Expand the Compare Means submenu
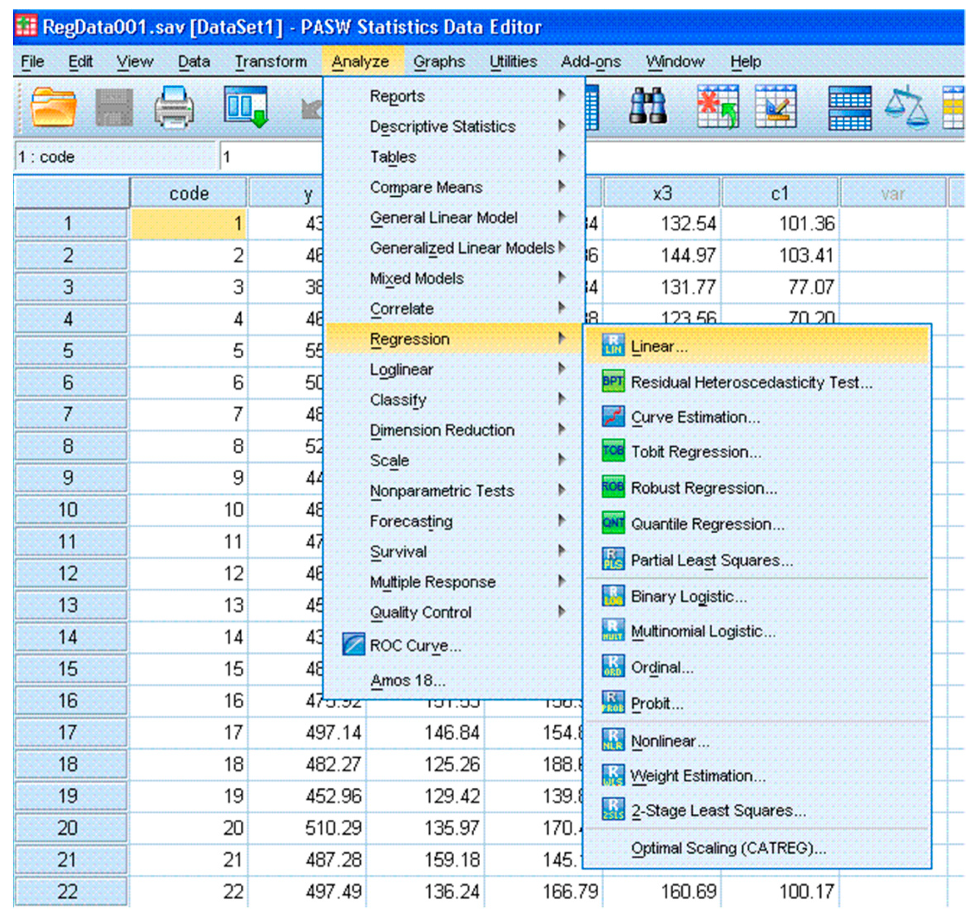Screen dimensions: 975x916 [x=426, y=187]
